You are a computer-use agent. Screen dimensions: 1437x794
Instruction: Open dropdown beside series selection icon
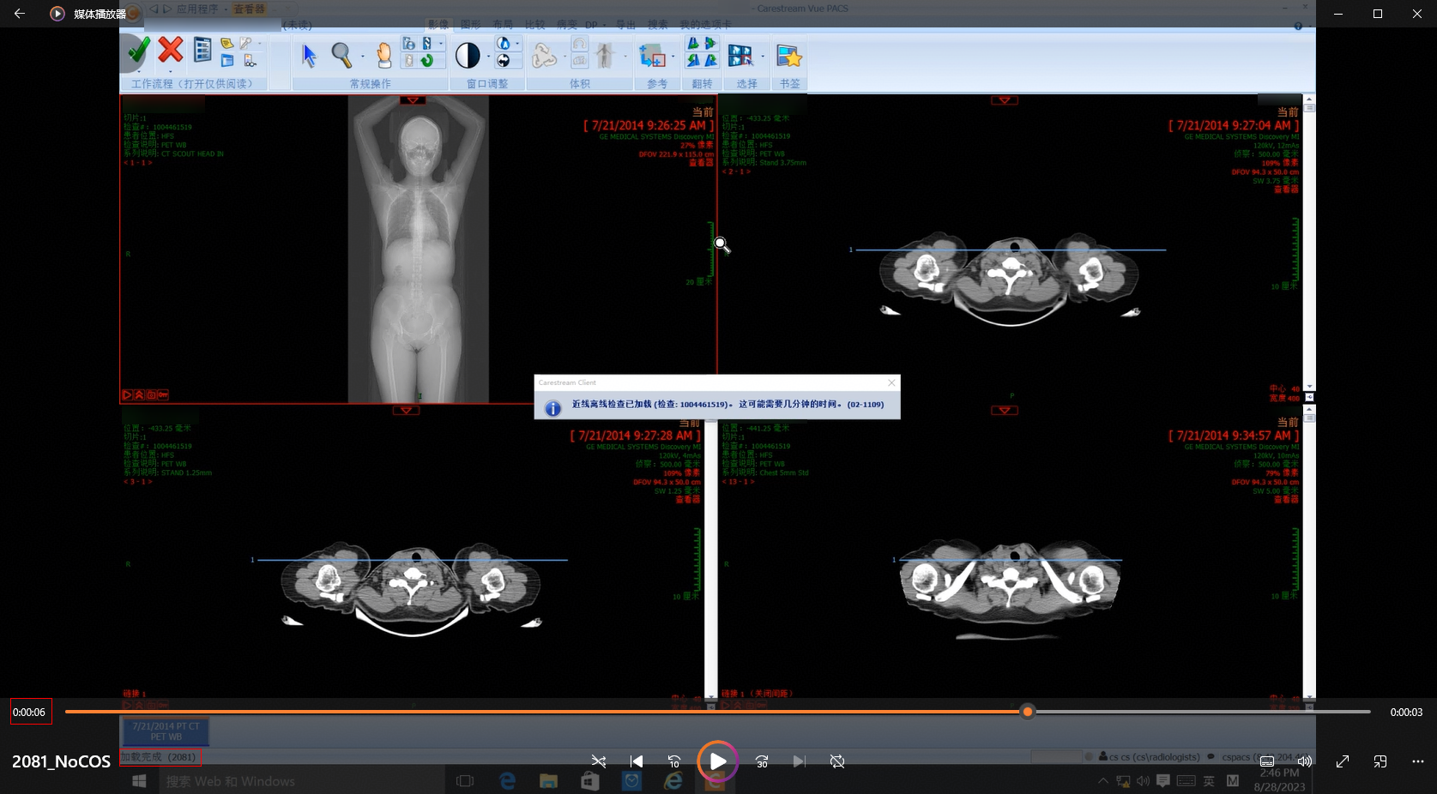pos(762,57)
